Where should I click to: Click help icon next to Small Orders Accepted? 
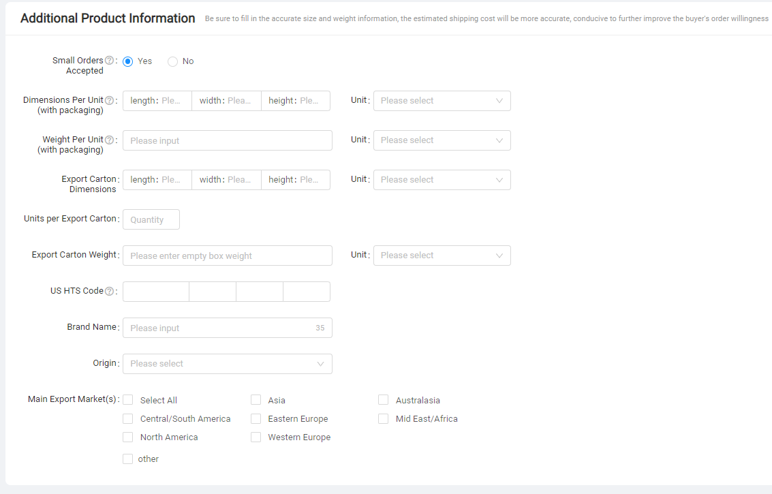pos(109,61)
